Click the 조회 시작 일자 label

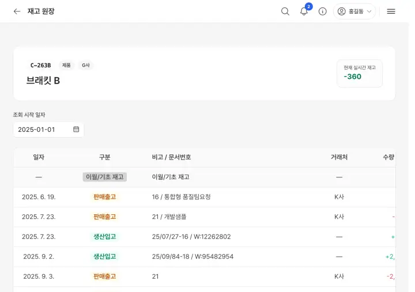[29, 115]
